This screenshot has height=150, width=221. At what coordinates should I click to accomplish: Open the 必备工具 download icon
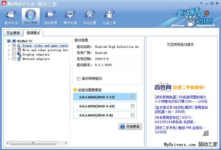pos(109,15)
